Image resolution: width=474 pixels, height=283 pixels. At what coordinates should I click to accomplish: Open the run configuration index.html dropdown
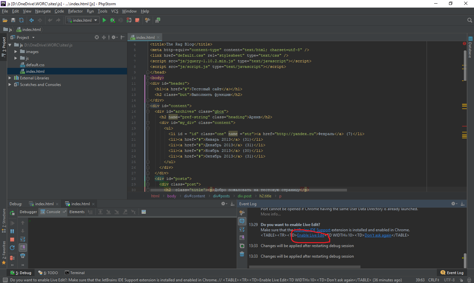(82, 20)
